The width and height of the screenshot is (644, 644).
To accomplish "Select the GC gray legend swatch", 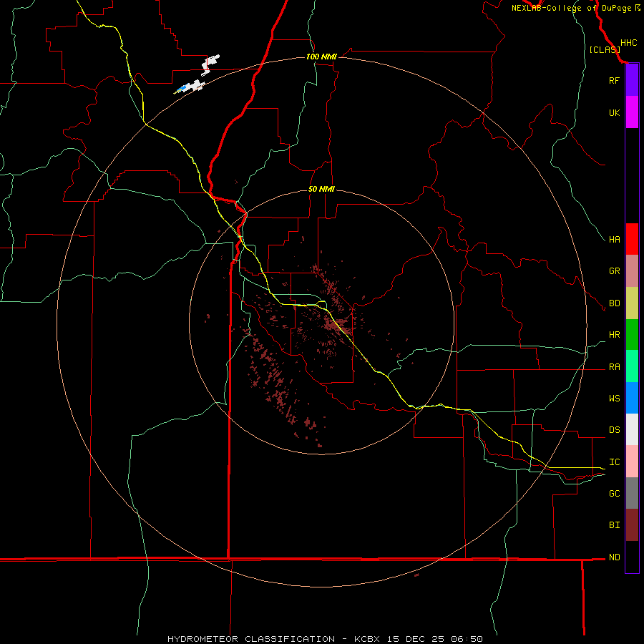I will tap(632, 493).
